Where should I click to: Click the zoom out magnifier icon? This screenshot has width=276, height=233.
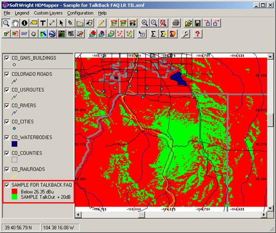coord(154,23)
